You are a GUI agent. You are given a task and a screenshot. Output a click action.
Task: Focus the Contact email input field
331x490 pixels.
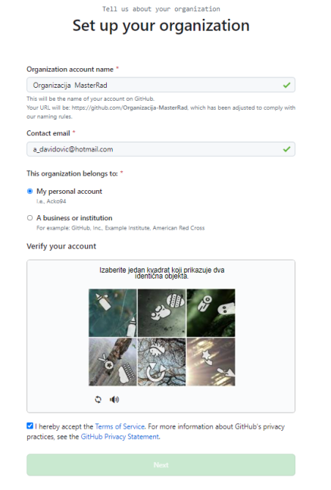click(161, 149)
